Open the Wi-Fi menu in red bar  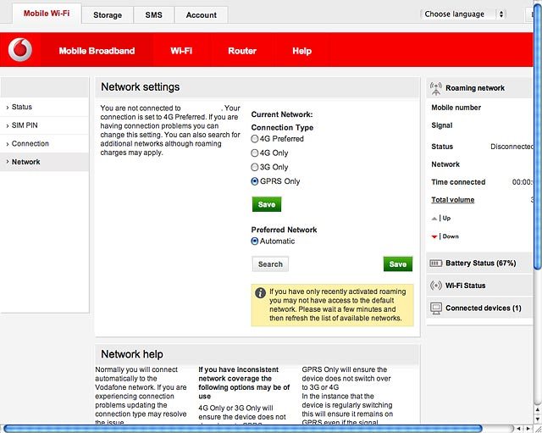click(181, 51)
